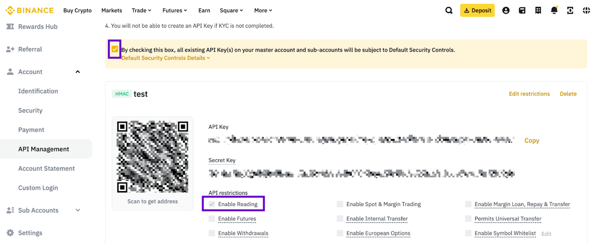The height and width of the screenshot is (244, 593).
Task: Click Edit restrictions link
Action: point(529,94)
